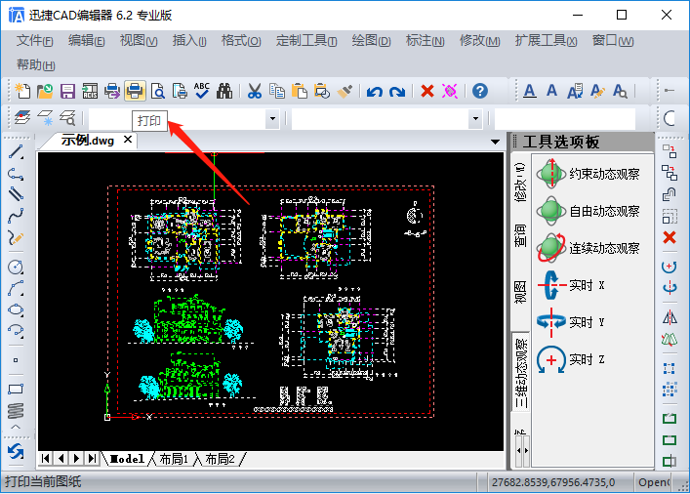This screenshot has width=690, height=494.
Task: Open 文件(F) menu
Action: tap(35, 41)
